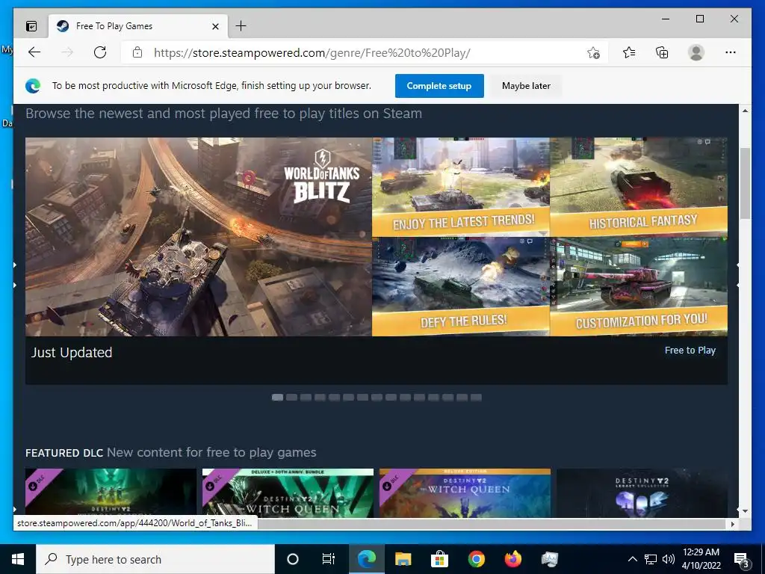Open the Action Center notifications
This screenshot has height=574, width=765.
[741, 560]
